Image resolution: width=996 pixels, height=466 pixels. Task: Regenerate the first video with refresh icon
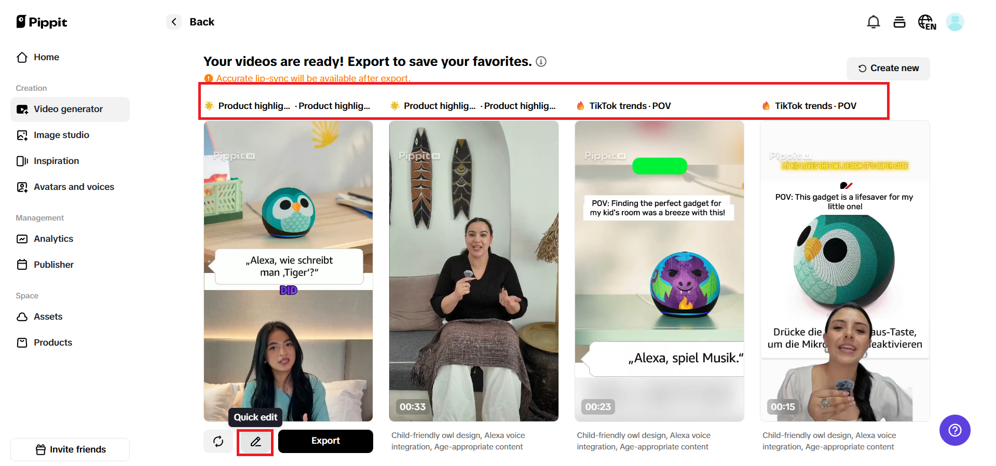219,441
